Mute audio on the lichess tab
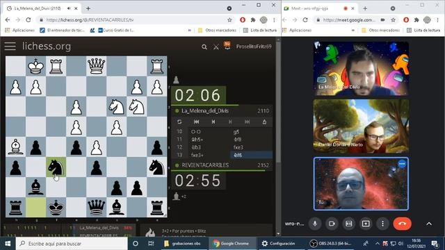 69,8
